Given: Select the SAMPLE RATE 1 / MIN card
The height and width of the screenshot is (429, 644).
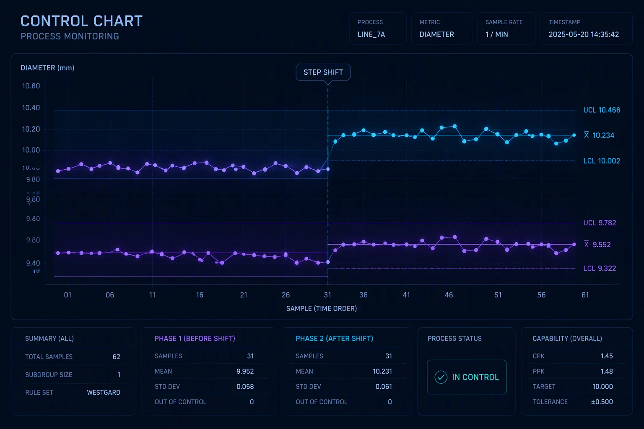Looking at the screenshot, I should pyautogui.click(x=506, y=28).
